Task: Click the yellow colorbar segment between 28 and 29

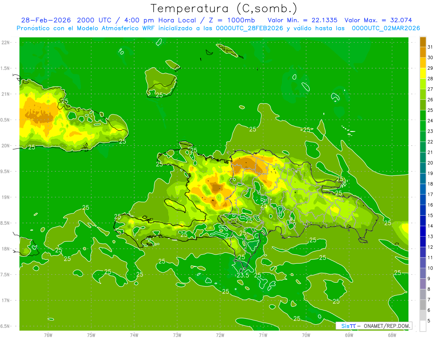Action: coord(423,73)
